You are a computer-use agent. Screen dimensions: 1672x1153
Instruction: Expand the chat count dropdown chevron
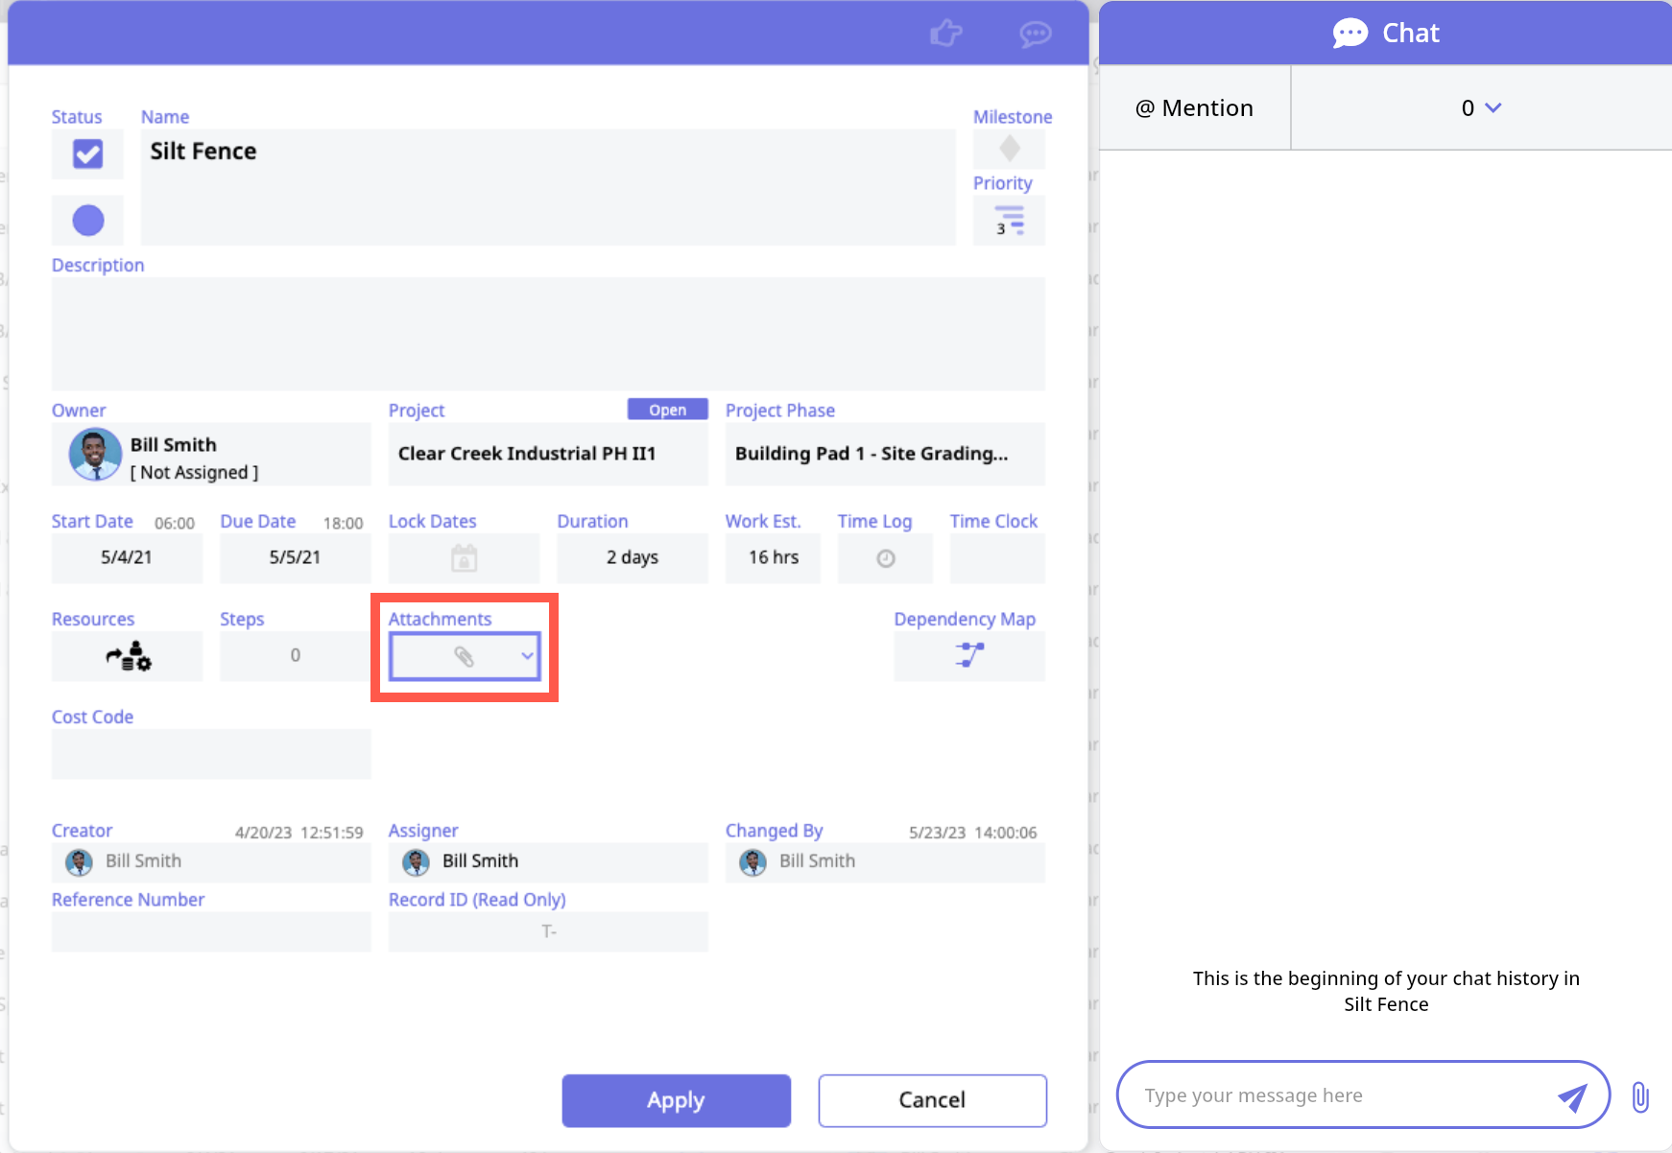coord(1493,107)
